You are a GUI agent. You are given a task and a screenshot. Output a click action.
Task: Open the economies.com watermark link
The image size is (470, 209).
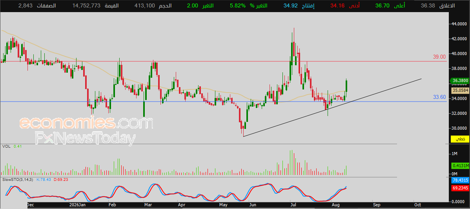pos(86,123)
